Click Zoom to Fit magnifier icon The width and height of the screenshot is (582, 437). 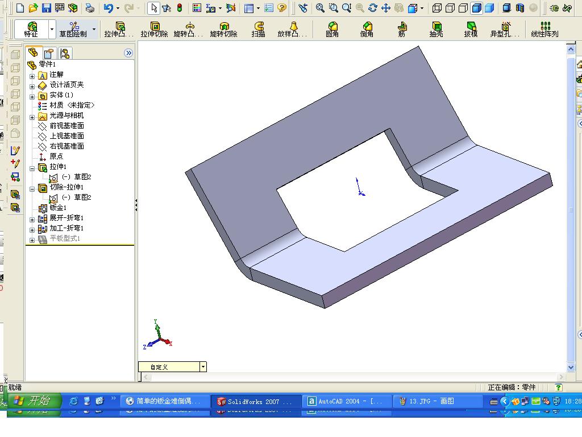pos(320,8)
